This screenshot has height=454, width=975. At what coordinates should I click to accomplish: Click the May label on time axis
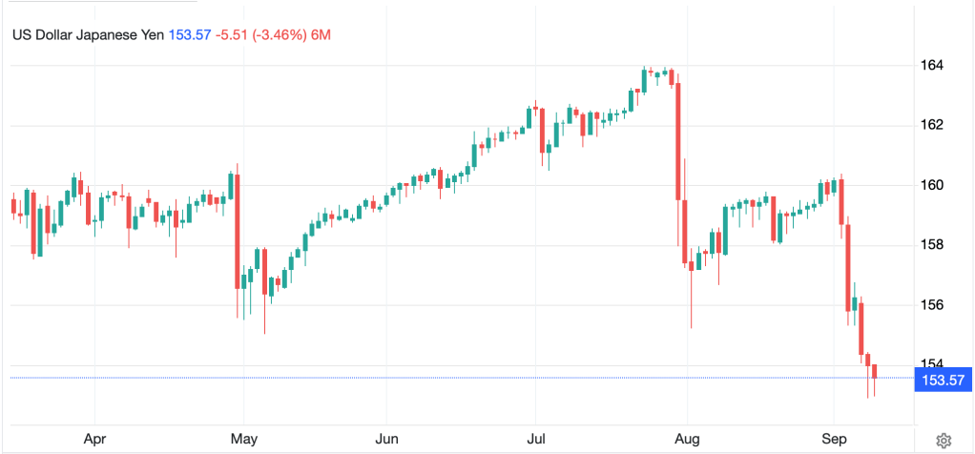[x=244, y=440]
